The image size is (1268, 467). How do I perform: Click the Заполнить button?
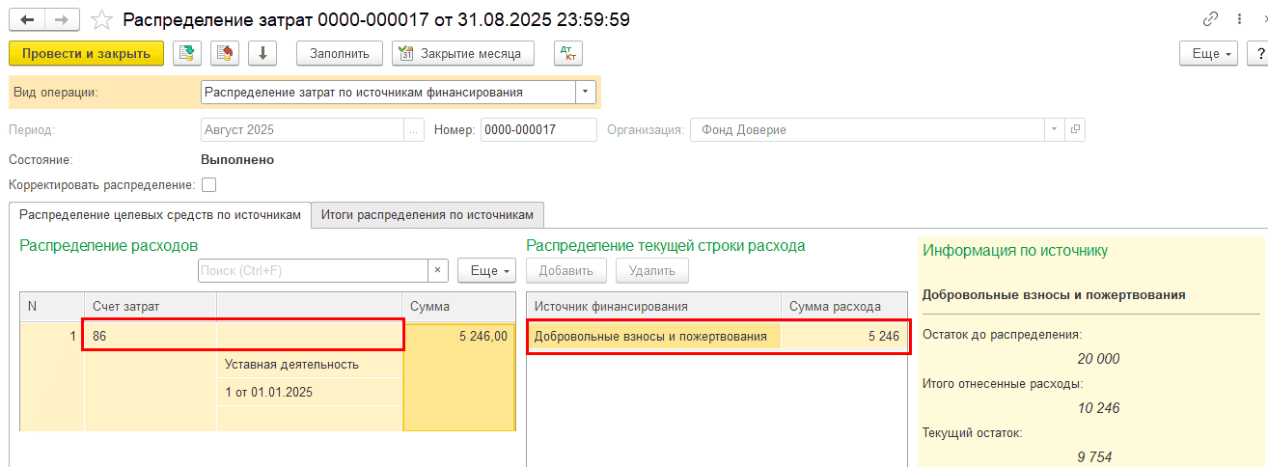coord(340,53)
